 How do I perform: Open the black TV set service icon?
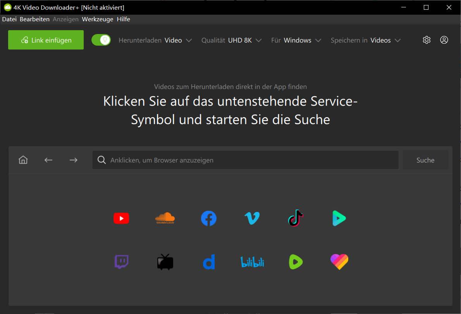[165, 262]
